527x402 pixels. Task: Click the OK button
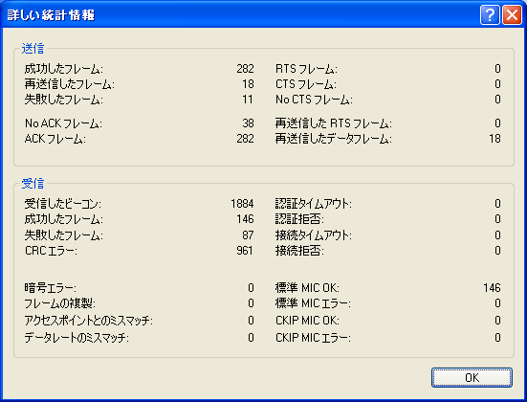pyautogui.click(x=472, y=377)
